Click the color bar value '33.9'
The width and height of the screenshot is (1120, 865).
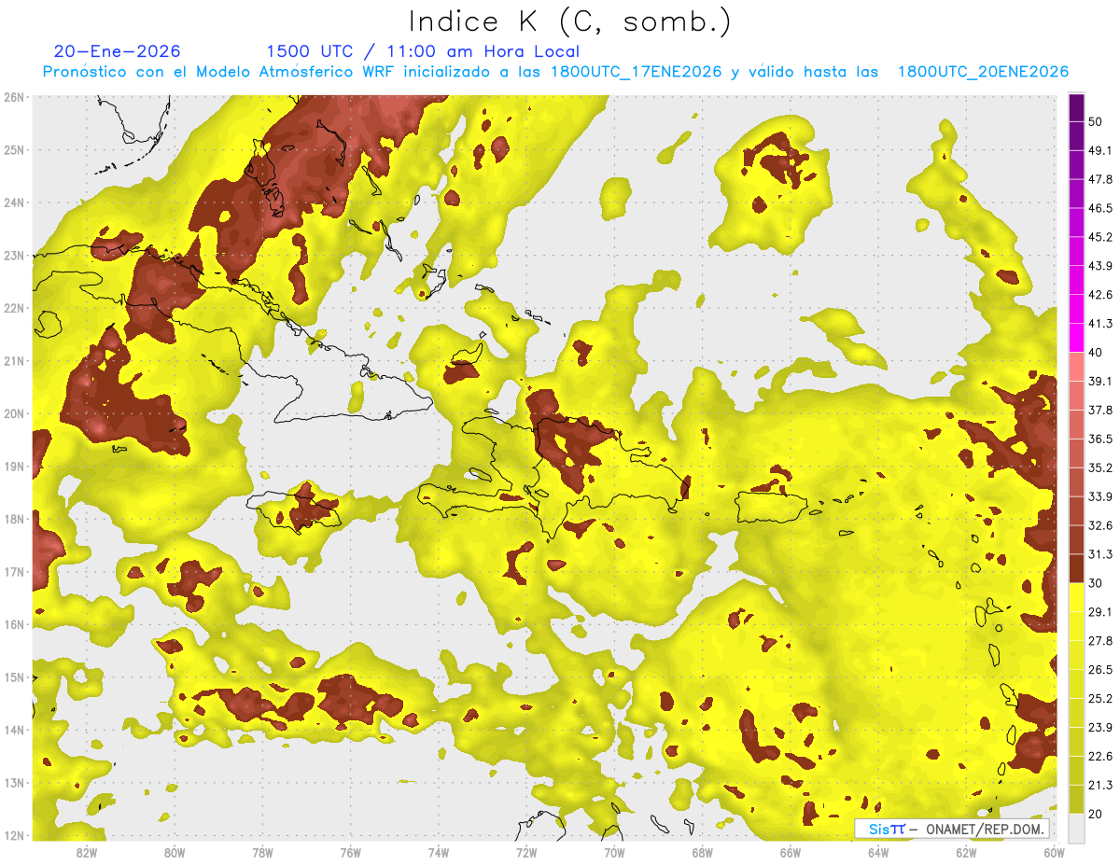[x=1100, y=496]
